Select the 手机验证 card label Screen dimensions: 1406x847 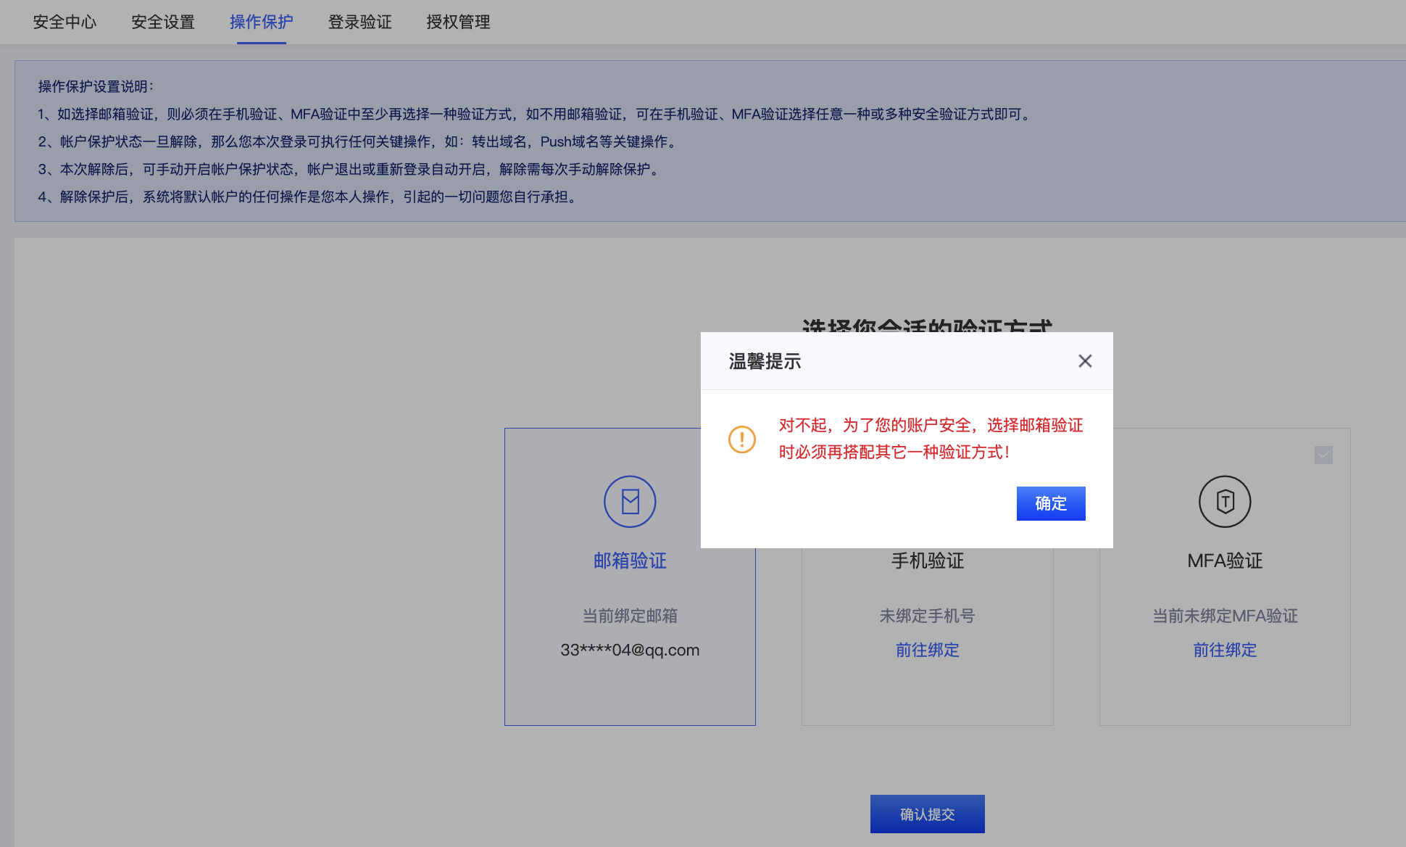[927, 561]
